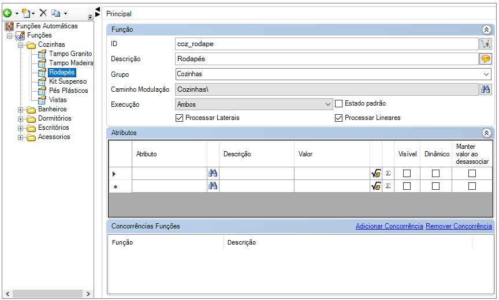499x300 pixels.
Task: Toggle Estado padrão checkbox
Action: (x=339, y=104)
